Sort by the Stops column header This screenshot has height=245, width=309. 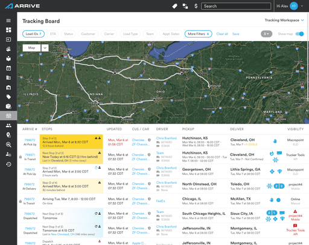point(47,129)
